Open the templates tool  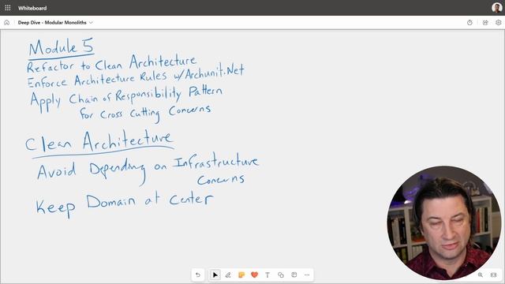pyautogui.click(x=294, y=275)
